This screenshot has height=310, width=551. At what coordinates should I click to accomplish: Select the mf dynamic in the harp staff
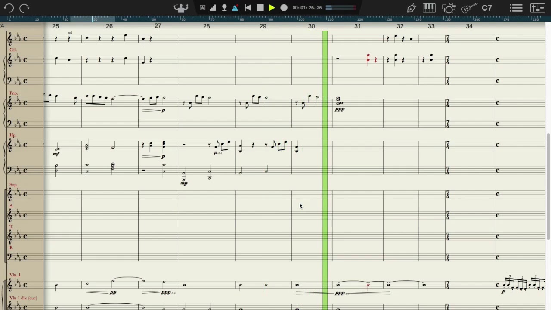[x=56, y=154]
